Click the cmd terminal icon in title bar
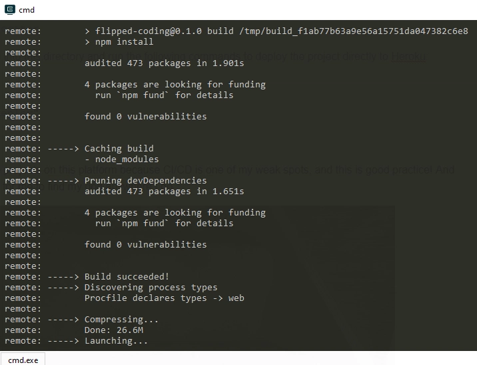Screen dimensions: 477x365 10,10
